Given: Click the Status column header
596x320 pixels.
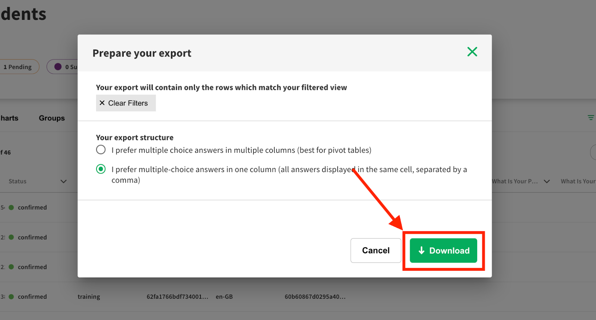Looking at the screenshot, I should [x=18, y=181].
